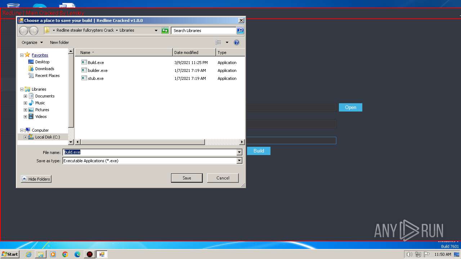
Task: Click New folder in toolbar
Action: [59, 42]
